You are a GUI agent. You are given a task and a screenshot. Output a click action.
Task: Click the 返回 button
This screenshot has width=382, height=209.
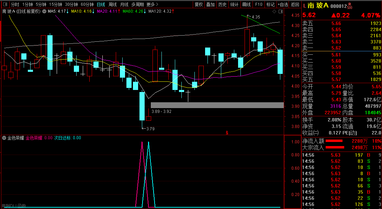tap(295, 5)
